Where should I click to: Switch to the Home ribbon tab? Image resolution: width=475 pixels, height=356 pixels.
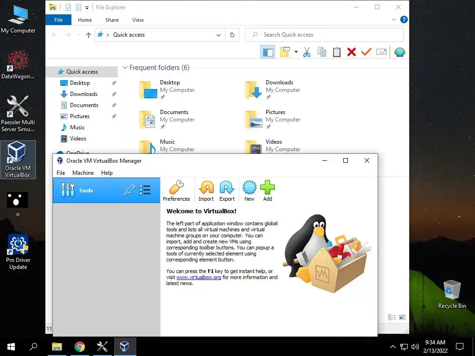click(85, 20)
